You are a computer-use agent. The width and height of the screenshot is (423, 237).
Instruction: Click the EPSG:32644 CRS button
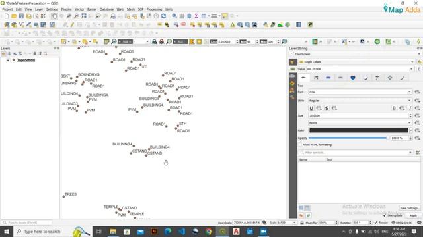pyautogui.click(x=402, y=223)
